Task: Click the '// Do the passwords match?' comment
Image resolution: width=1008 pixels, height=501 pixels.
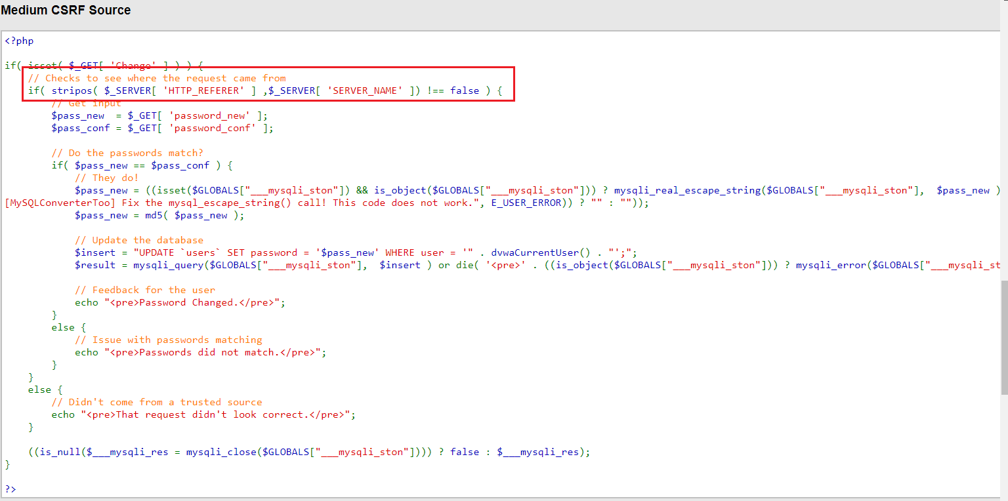Action: pyautogui.click(x=127, y=153)
